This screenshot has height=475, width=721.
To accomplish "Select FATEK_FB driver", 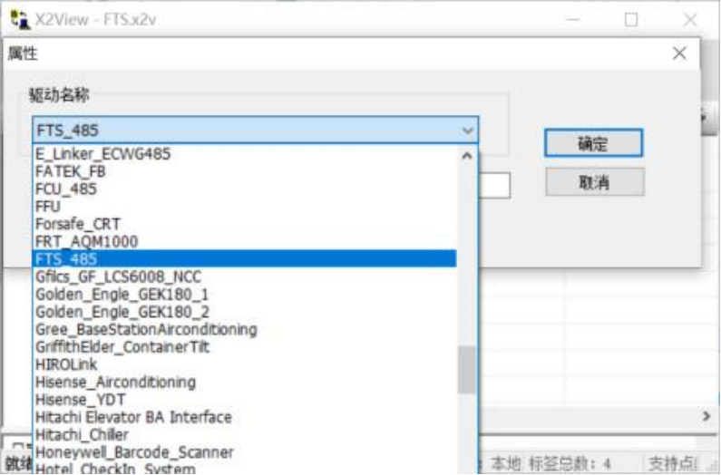I will [x=245, y=171].
